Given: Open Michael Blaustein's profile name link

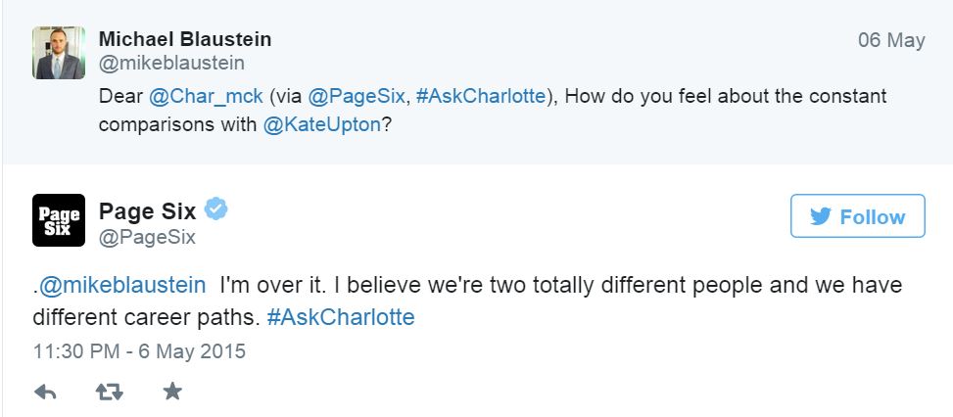Looking at the screenshot, I should [x=185, y=39].
